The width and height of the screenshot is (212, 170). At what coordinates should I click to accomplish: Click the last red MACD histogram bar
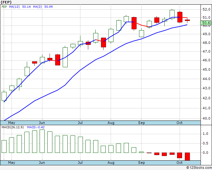click(x=187, y=157)
